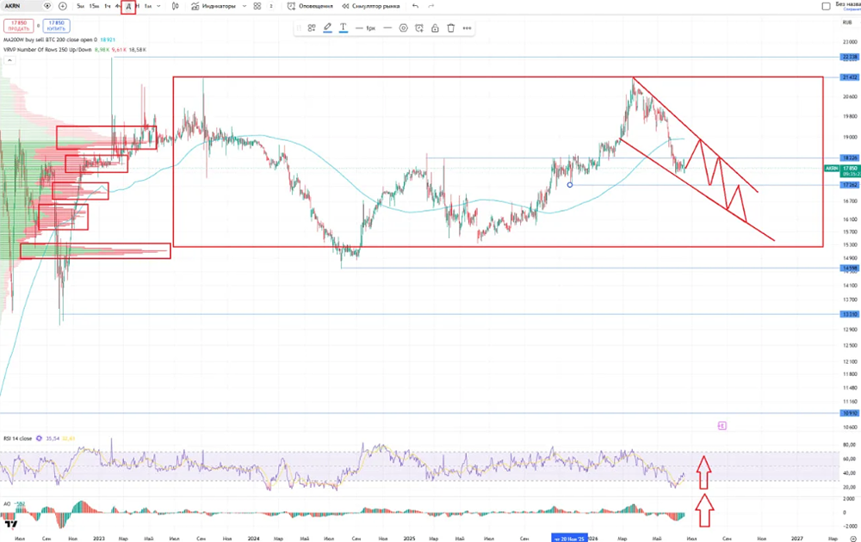This screenshot has height=542, width=861.
Task: Click the 2024 label on time axis
Action: pos(253,539)
